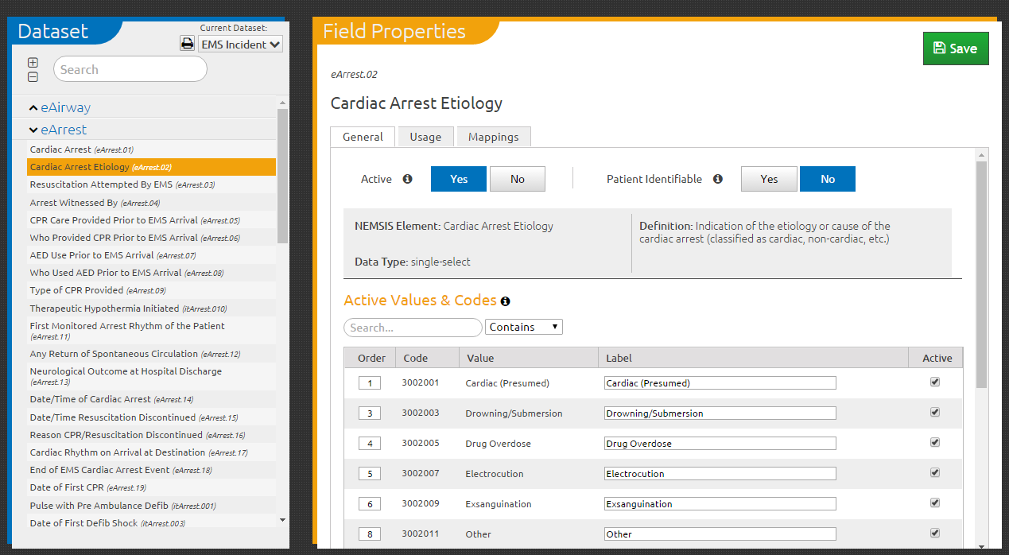1009x555 pixels.
Task: Open the Current Dataset dropdown
Action: click(240, 44)
